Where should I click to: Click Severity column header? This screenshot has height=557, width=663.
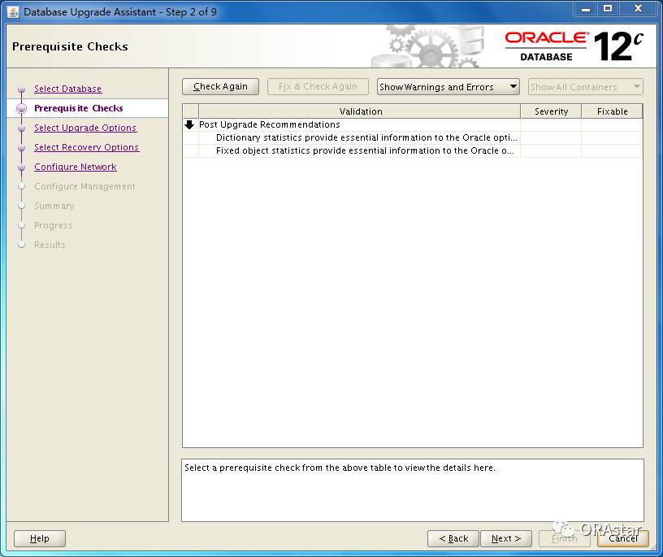pos(551,111)
